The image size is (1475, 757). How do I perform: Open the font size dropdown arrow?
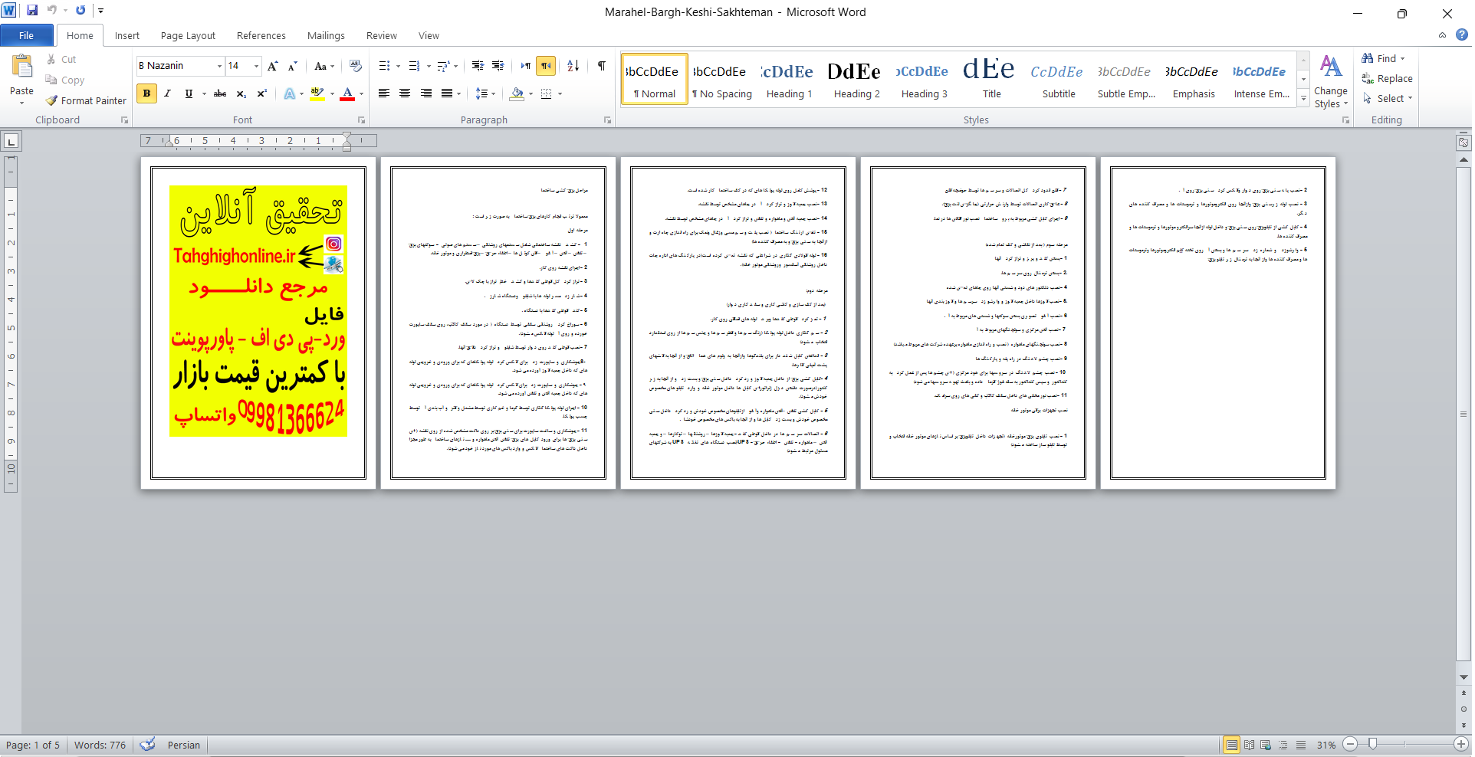point(256,66)
